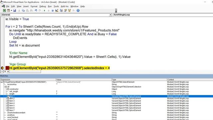This screenshot has width=213, height=120.
Task: Run the macro with the play icon
Action: pos(44,10)
